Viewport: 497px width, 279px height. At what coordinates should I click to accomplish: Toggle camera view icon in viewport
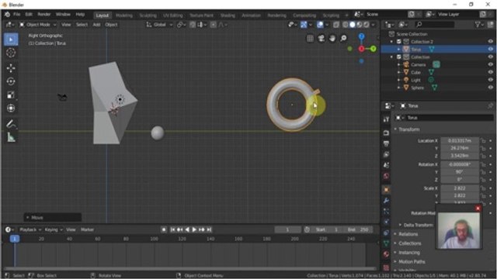click(321, 38)
